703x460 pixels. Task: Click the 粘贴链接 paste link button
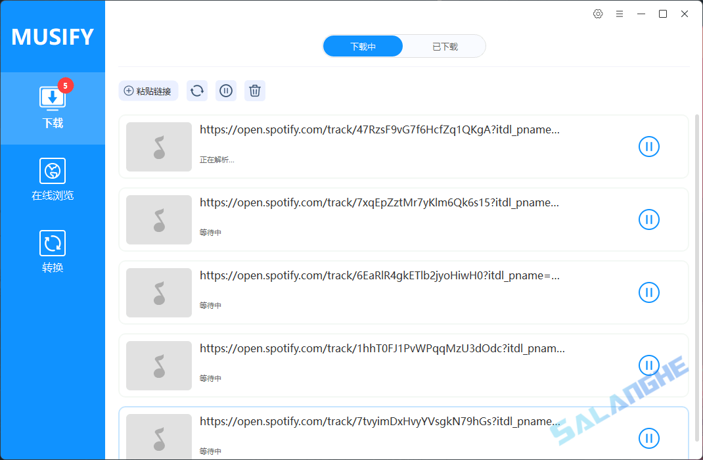(x=148, y=91)
